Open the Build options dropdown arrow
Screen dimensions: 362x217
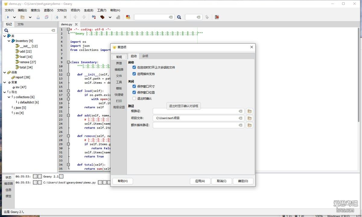point(110,17)
